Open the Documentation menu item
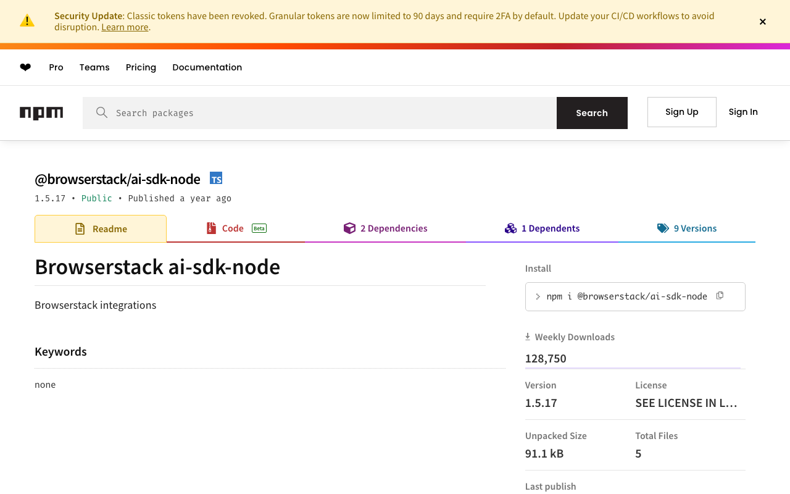The width and height of the screenshot is (790, 494). coord(207,67)
